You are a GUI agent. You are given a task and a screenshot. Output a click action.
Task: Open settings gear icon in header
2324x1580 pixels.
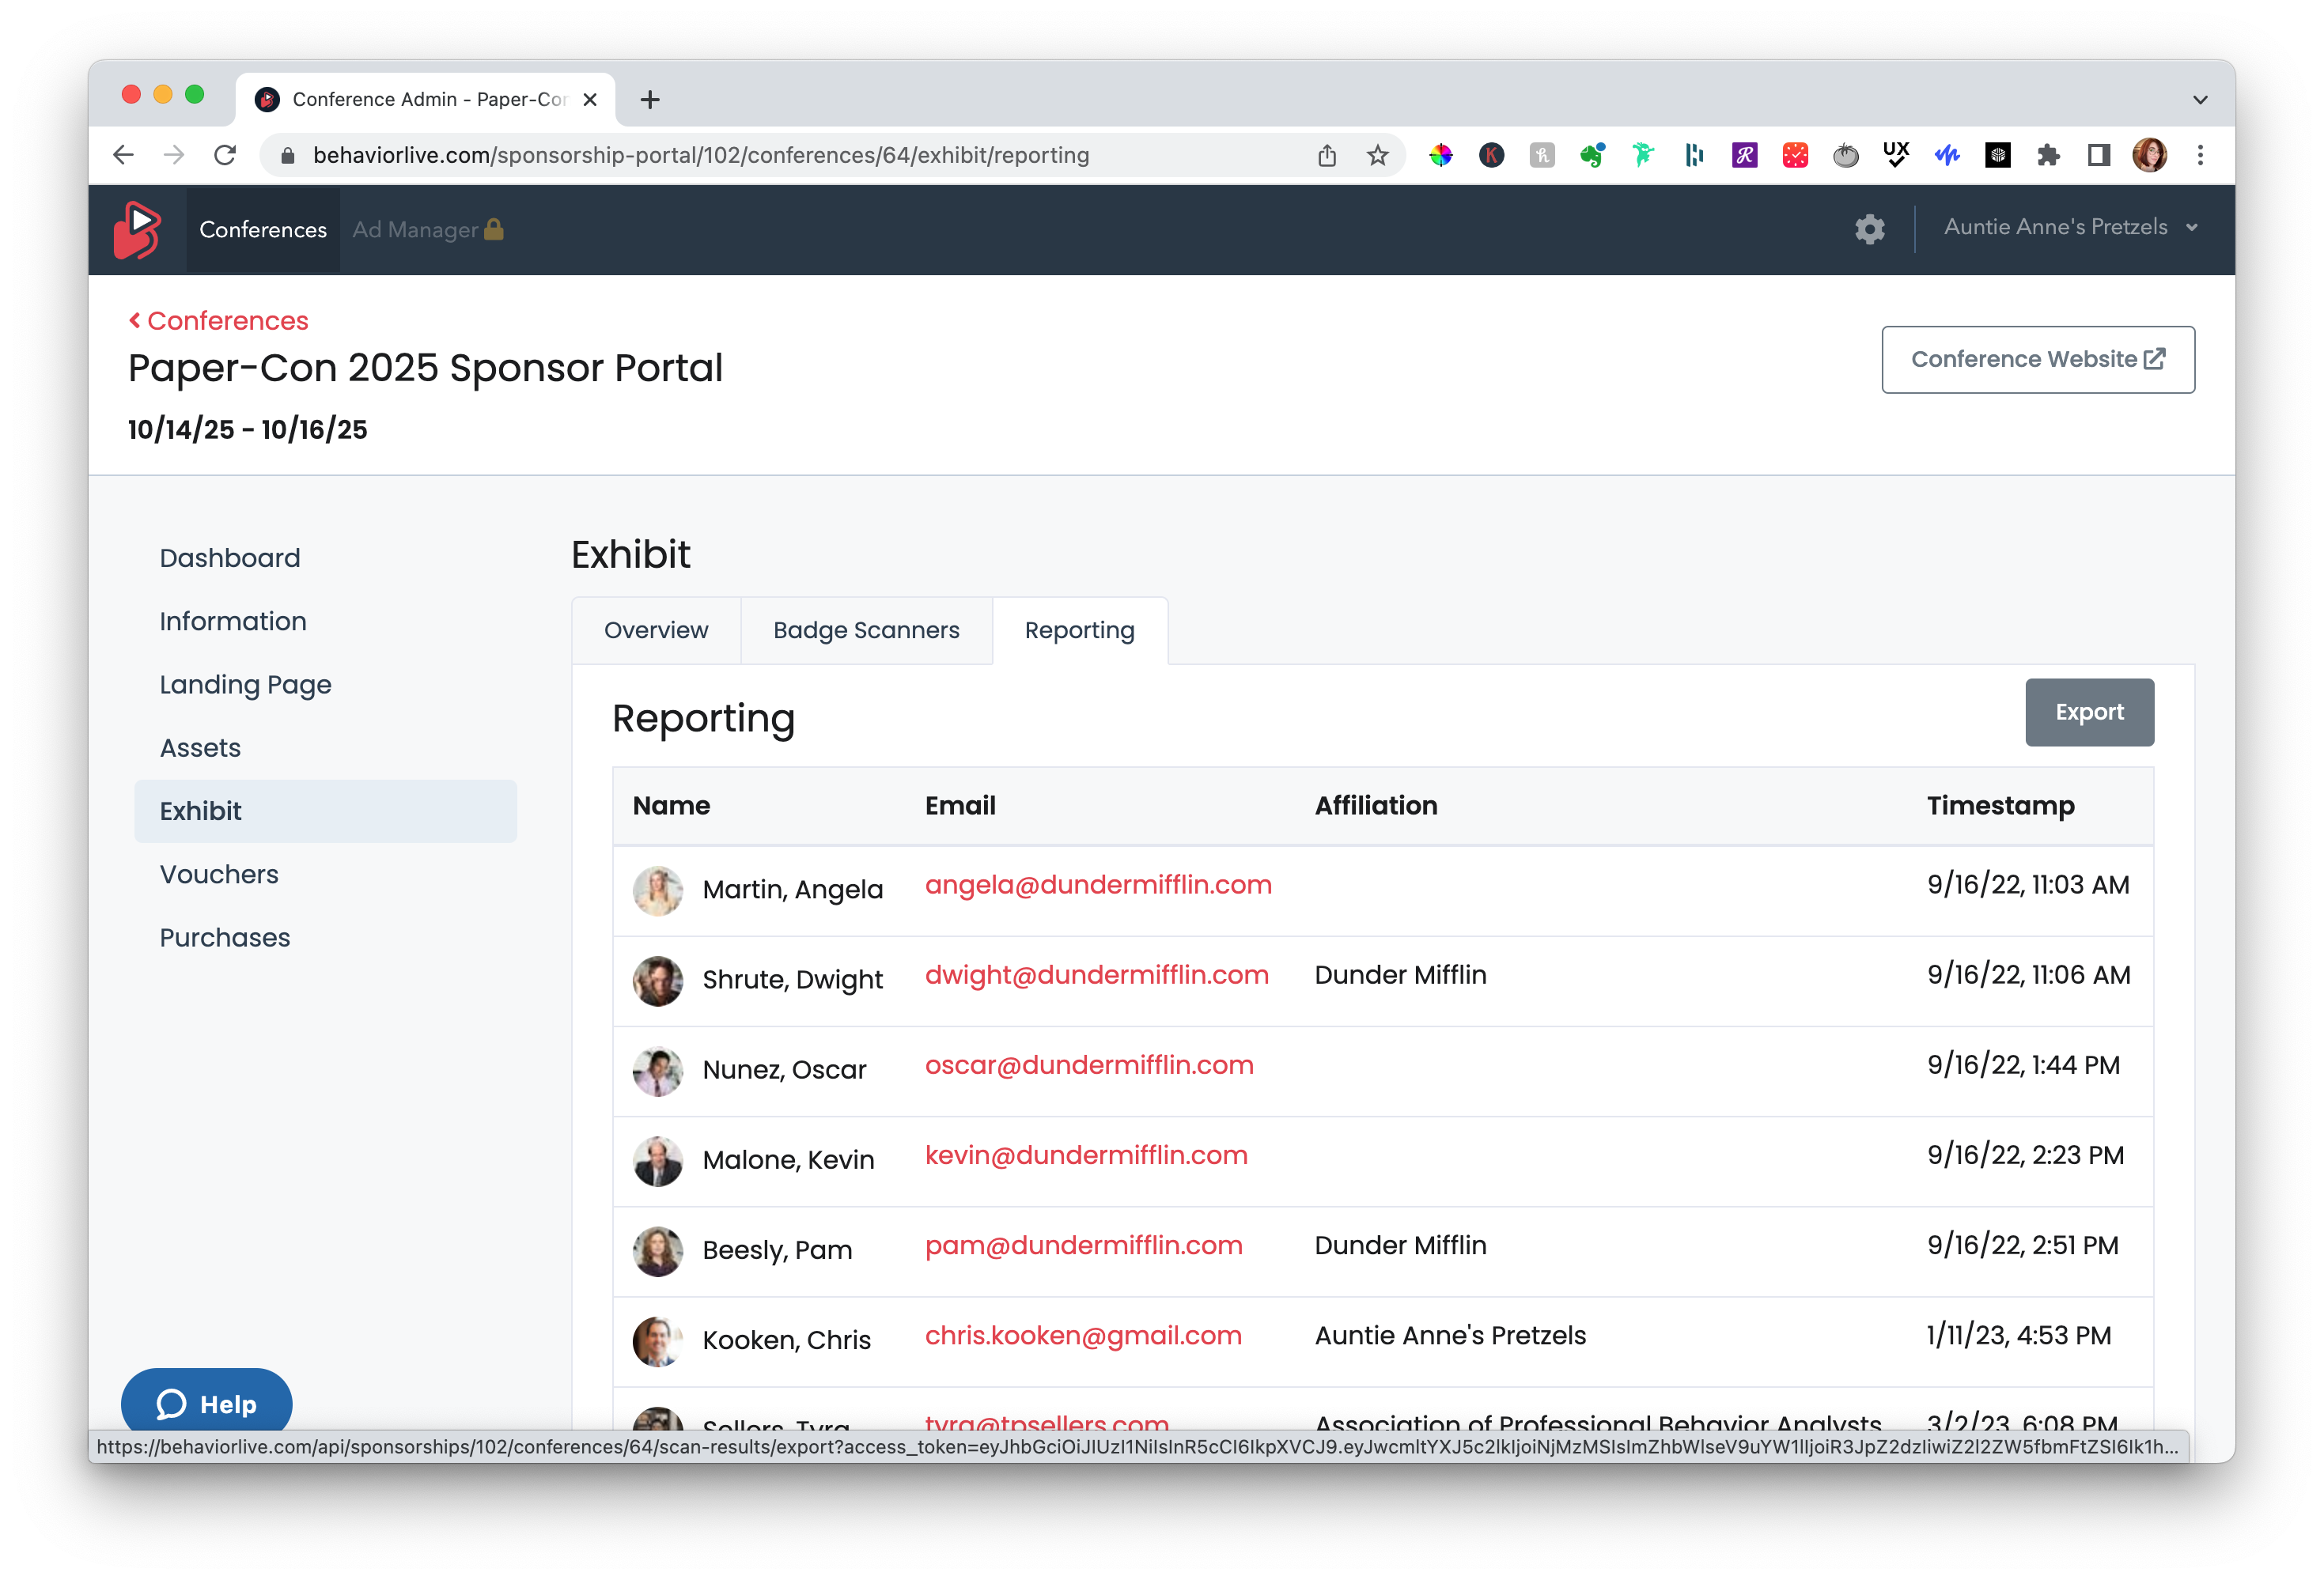pos(1869,229)
